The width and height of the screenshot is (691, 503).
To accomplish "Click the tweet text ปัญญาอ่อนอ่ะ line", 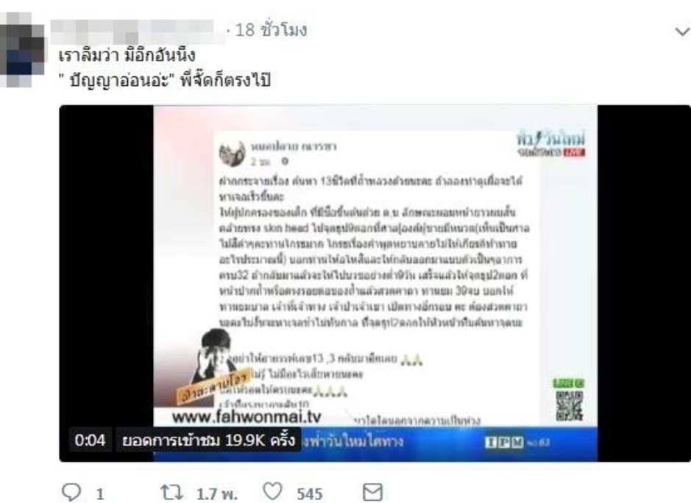I will coord(165,80).
